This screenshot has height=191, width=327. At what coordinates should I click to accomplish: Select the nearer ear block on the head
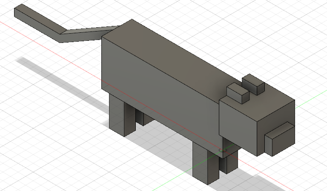click(238, 93)
